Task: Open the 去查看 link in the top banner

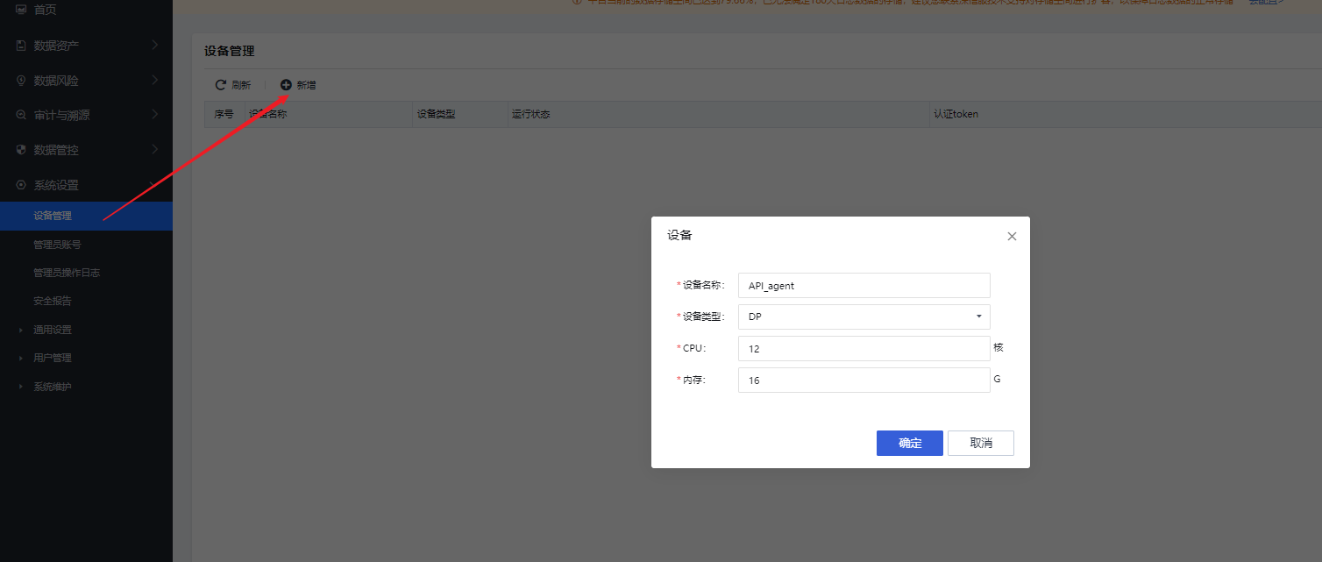Action: tap(1262, 3)
